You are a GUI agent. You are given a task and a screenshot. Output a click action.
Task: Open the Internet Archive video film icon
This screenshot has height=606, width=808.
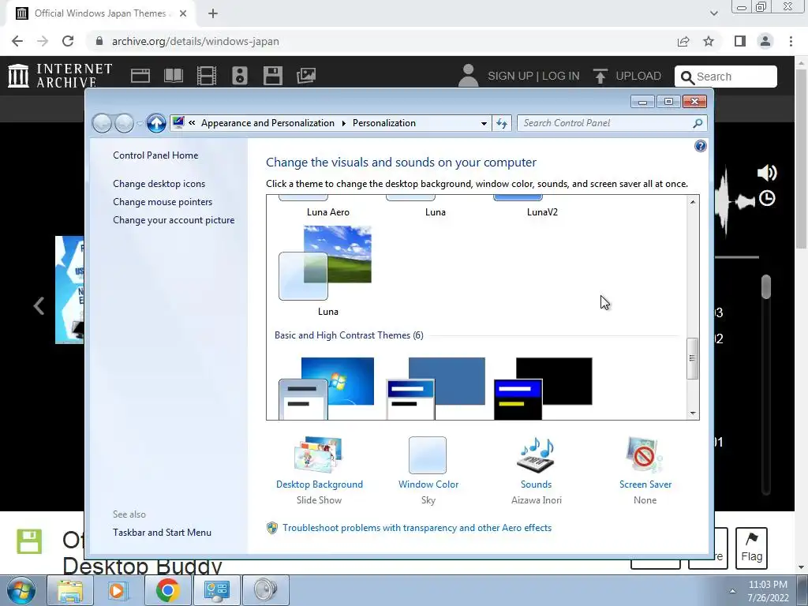pyautogui.click(x=207, y=76)
